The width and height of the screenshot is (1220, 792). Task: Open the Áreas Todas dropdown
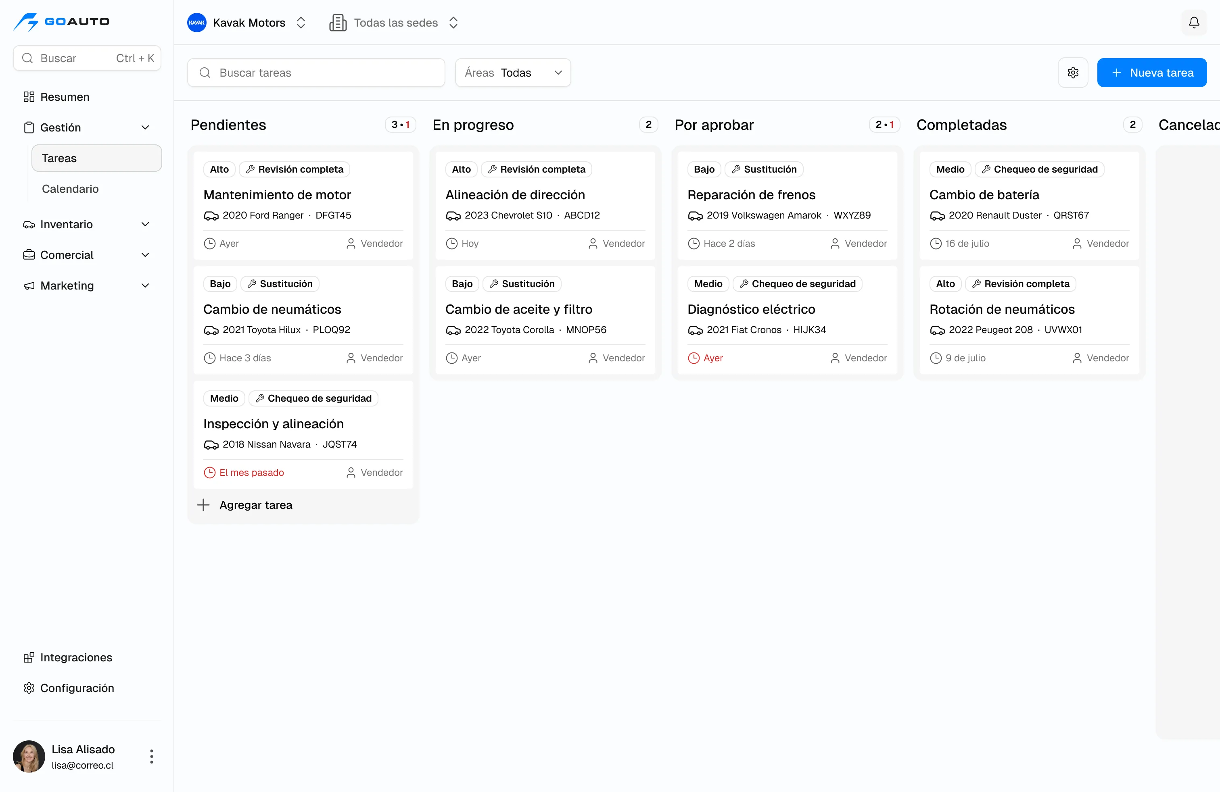point(513,73)
